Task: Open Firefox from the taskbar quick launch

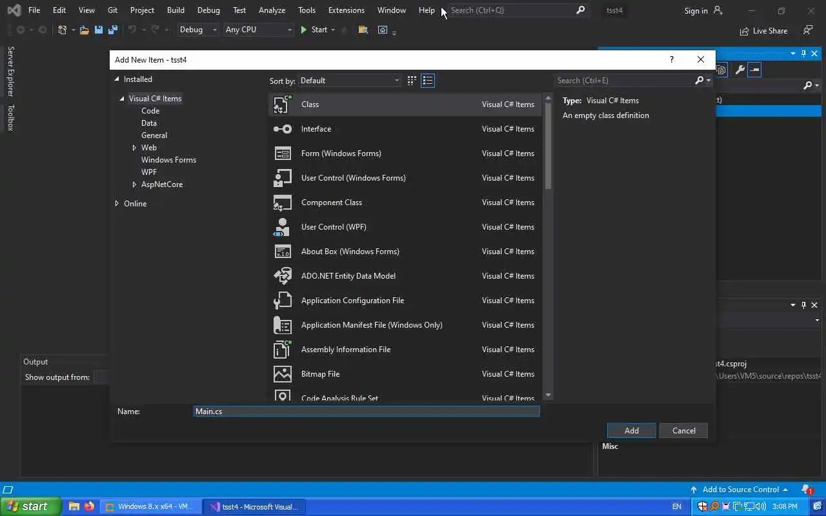Action: point(89,506)
